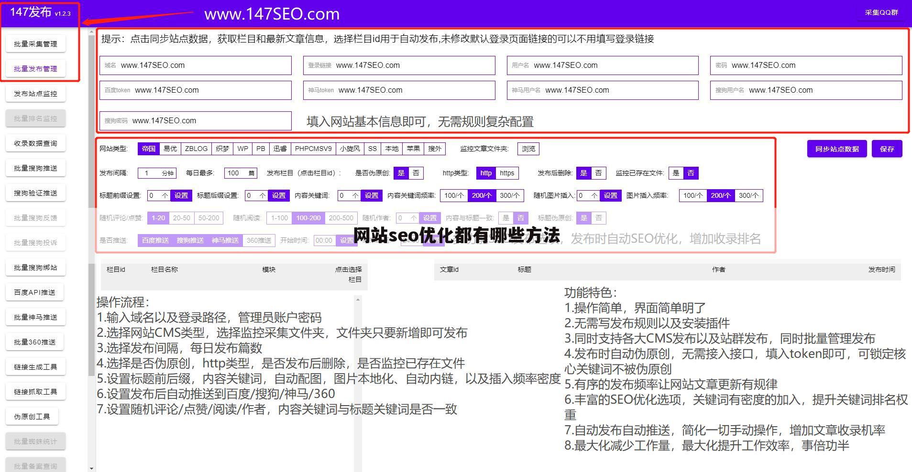
Task: Click 浏览 to choose the monitor folder
Action: point(528,149)
